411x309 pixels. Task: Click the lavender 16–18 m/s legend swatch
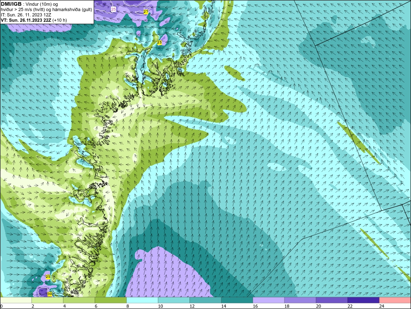(x=269, y=300)
